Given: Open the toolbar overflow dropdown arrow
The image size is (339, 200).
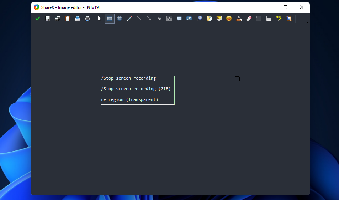Looking at the screenshot, I should coord(308,22).
